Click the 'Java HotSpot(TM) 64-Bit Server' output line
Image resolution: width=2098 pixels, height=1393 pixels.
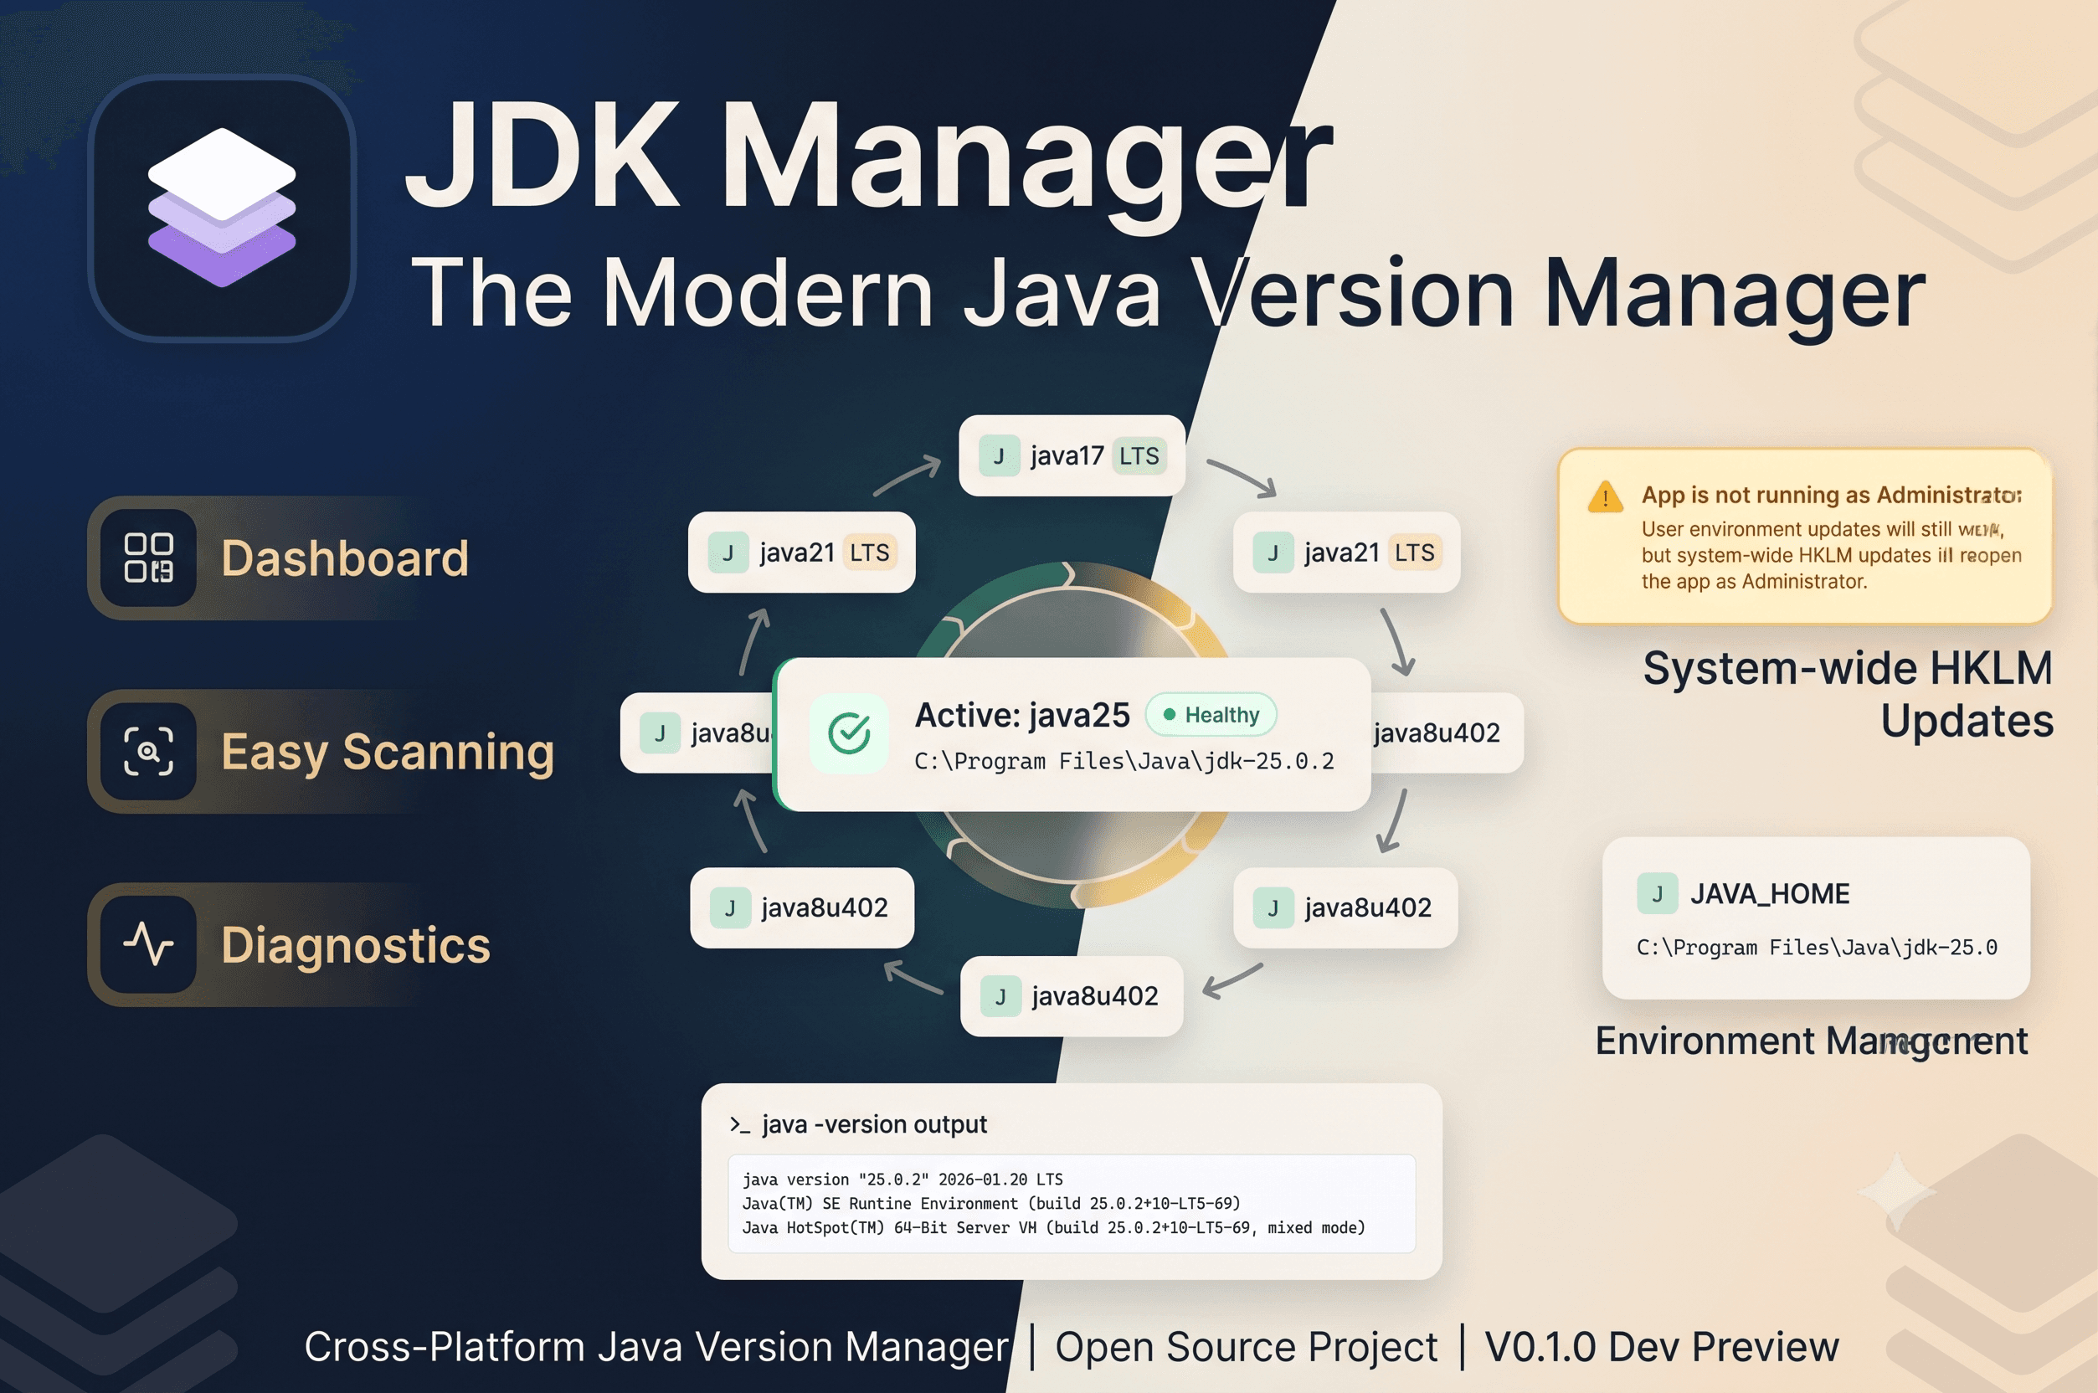click(1053, 1228)
